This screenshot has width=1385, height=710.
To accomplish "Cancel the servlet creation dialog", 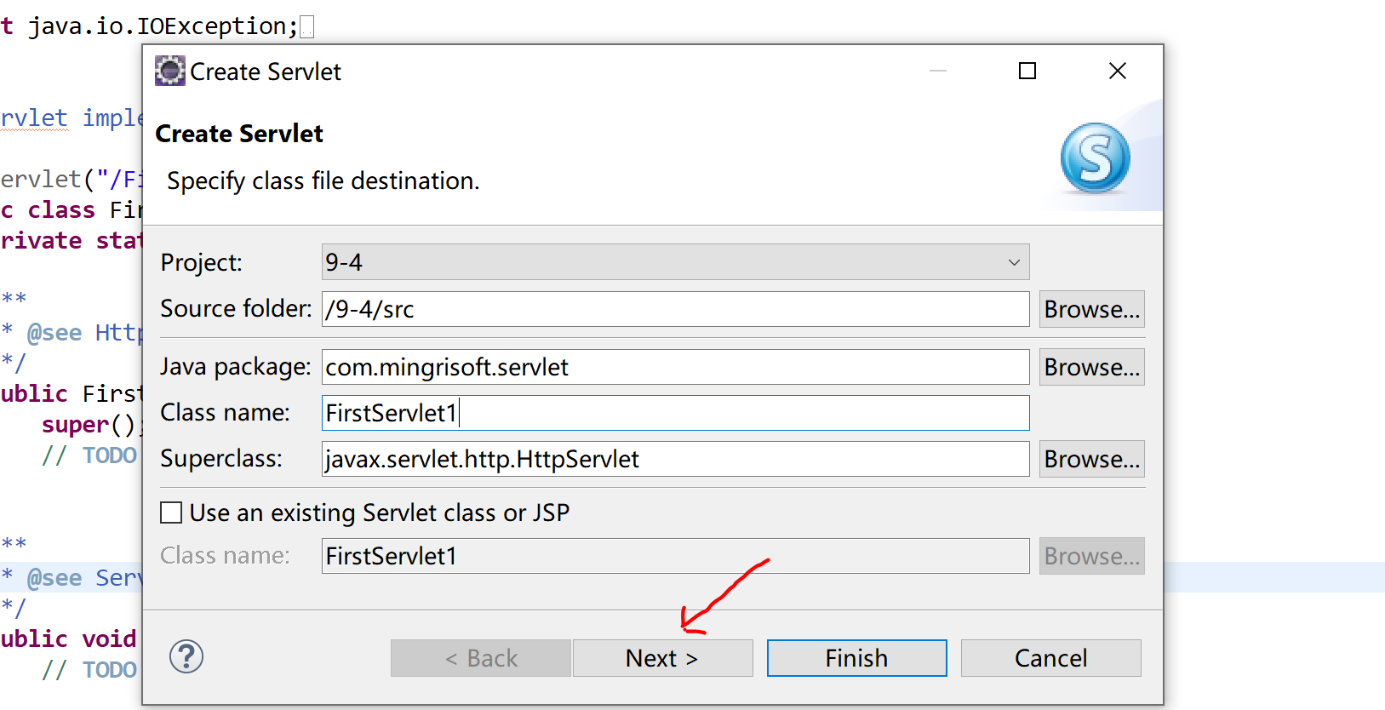I will [x=1050, y=658].
